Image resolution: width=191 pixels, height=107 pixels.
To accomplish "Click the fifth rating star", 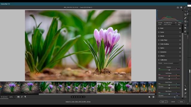I will [x=81, y=97].
